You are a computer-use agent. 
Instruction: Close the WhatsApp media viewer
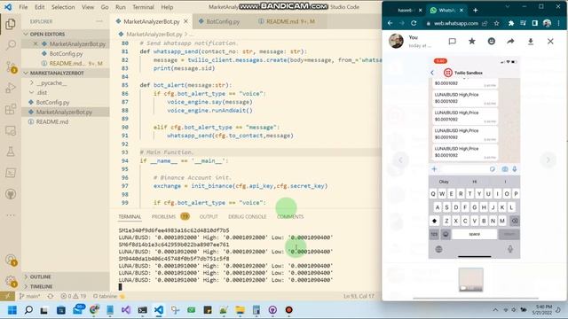tap(550, 42)
